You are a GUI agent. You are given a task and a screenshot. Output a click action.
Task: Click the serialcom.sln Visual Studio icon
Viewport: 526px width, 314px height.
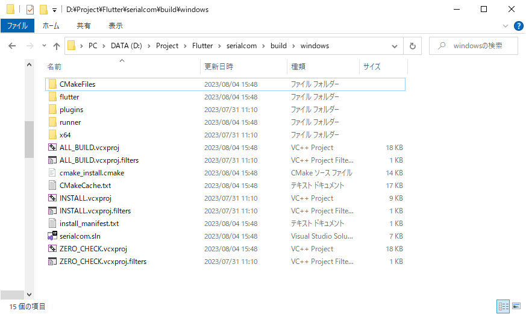point(52,236)
